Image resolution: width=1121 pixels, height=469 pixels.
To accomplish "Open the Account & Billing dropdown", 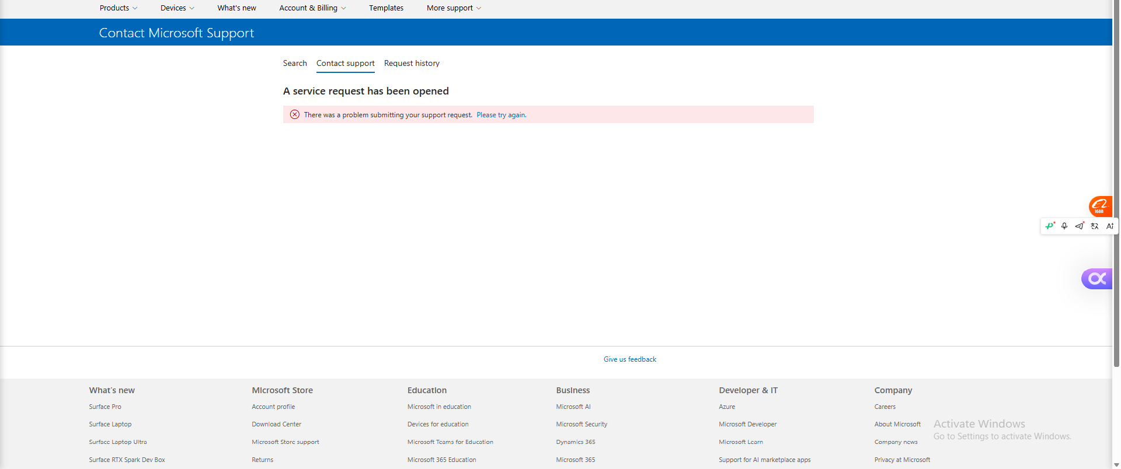I will [x=312, y=8].
